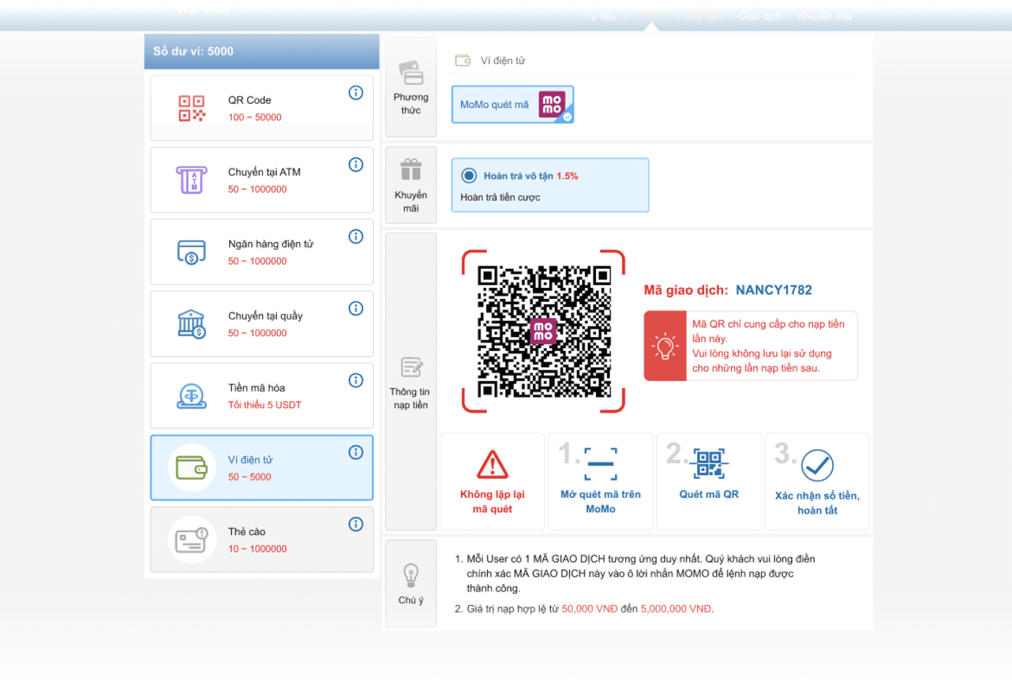Click Chú ý side label
The width and height of the screenshot is (1012, 688).
411,600
